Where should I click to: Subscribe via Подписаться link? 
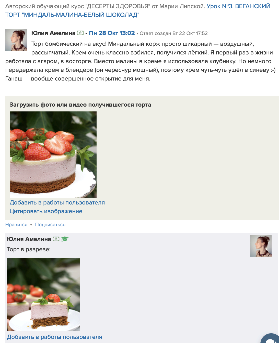click(x=50, y=224)
